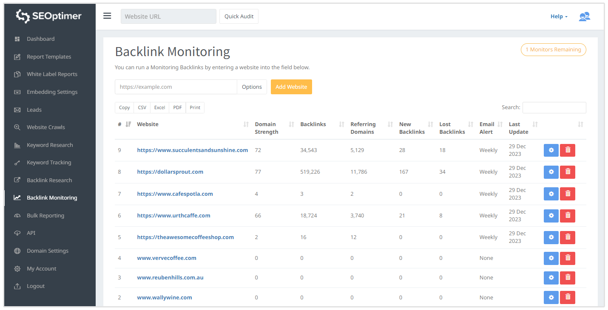Open the user account icon at top right
This screenshot has height=310, width=608.
coord(584,17)
